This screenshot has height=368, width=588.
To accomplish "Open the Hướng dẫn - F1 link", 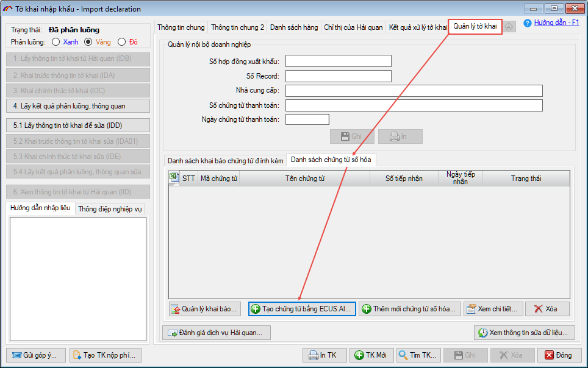I will [x=556, y=23].
